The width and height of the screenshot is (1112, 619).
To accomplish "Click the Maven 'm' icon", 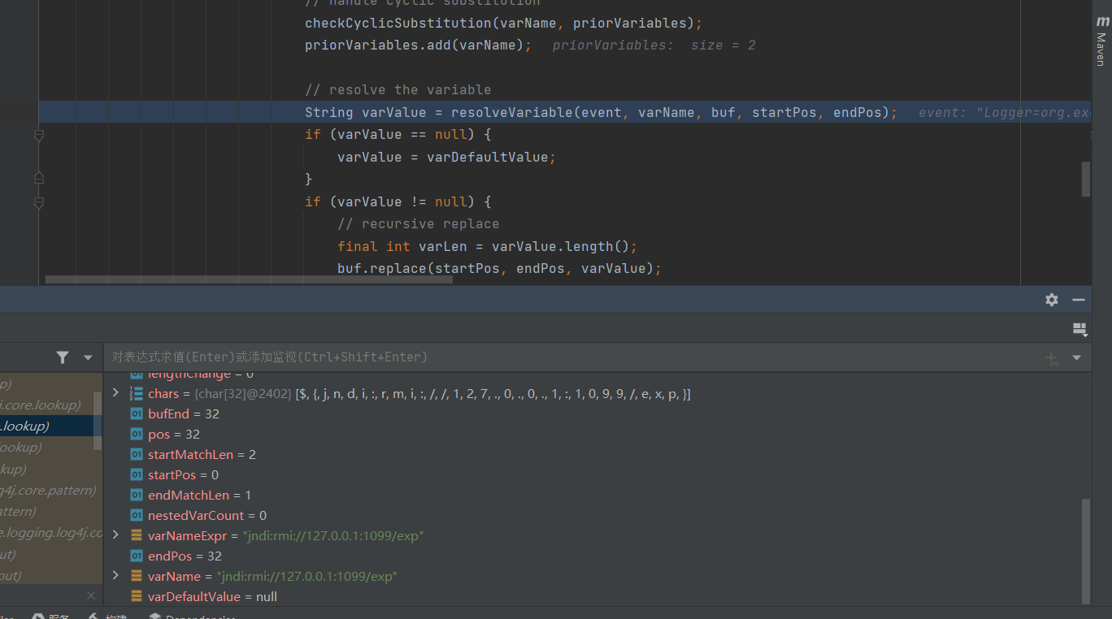I will coord(1101,22).
